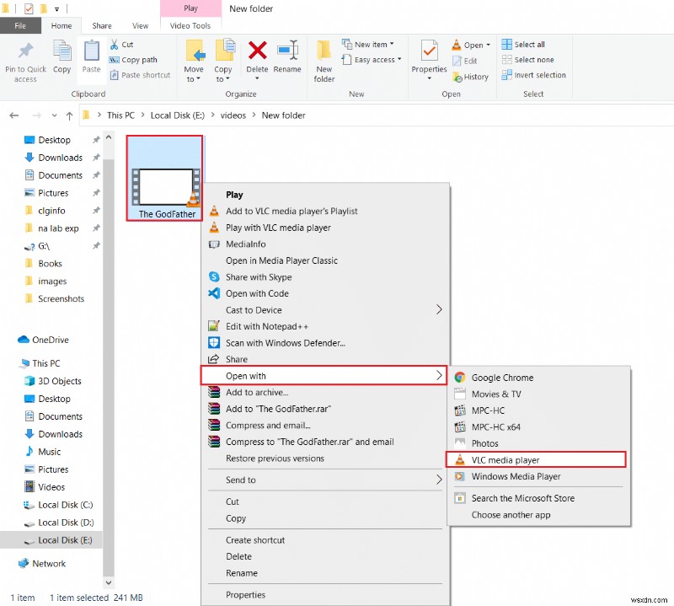Click the Copy icon in Clipboard group
The width and height of the screenshot is (674, 606).
tap(62, 51)
